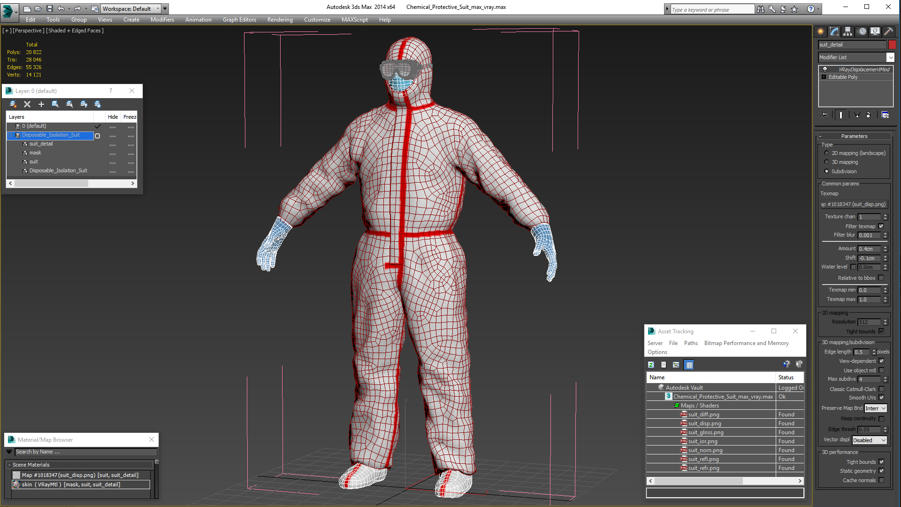
Task: Click the red object color swatch
Action: pyautogui.click(x=892, y=45)
